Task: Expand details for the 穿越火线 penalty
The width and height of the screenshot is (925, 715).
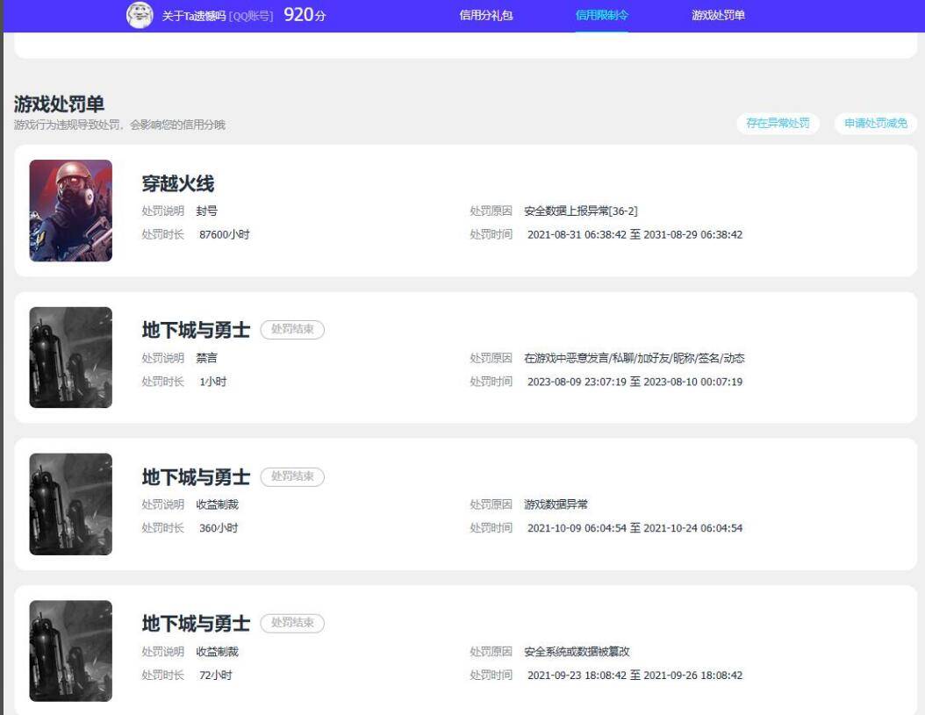Action: click(462, 211)
